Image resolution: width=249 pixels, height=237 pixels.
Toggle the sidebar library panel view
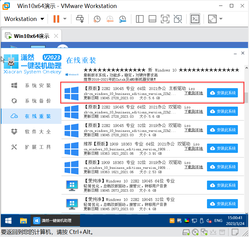click(140, 19)
